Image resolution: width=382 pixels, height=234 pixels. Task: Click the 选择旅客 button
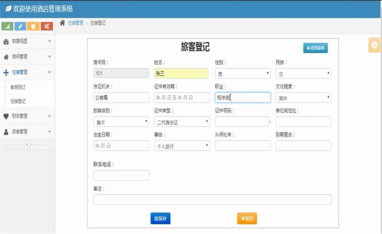click(315, 48)
